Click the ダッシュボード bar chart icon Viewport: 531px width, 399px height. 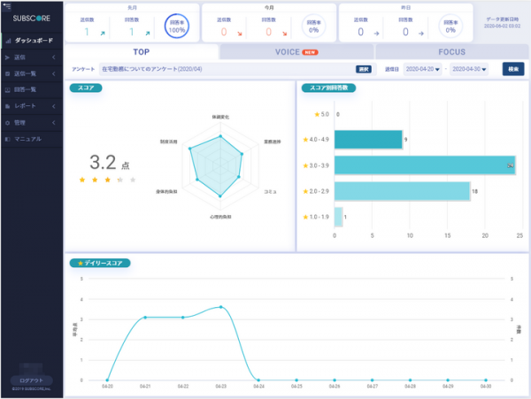7,41
